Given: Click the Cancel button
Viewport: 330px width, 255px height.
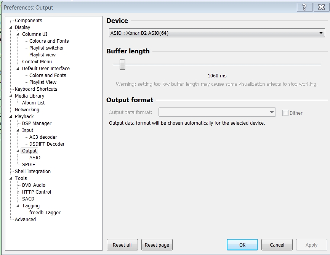Looking at the screenshot, I should pos(277,245).
